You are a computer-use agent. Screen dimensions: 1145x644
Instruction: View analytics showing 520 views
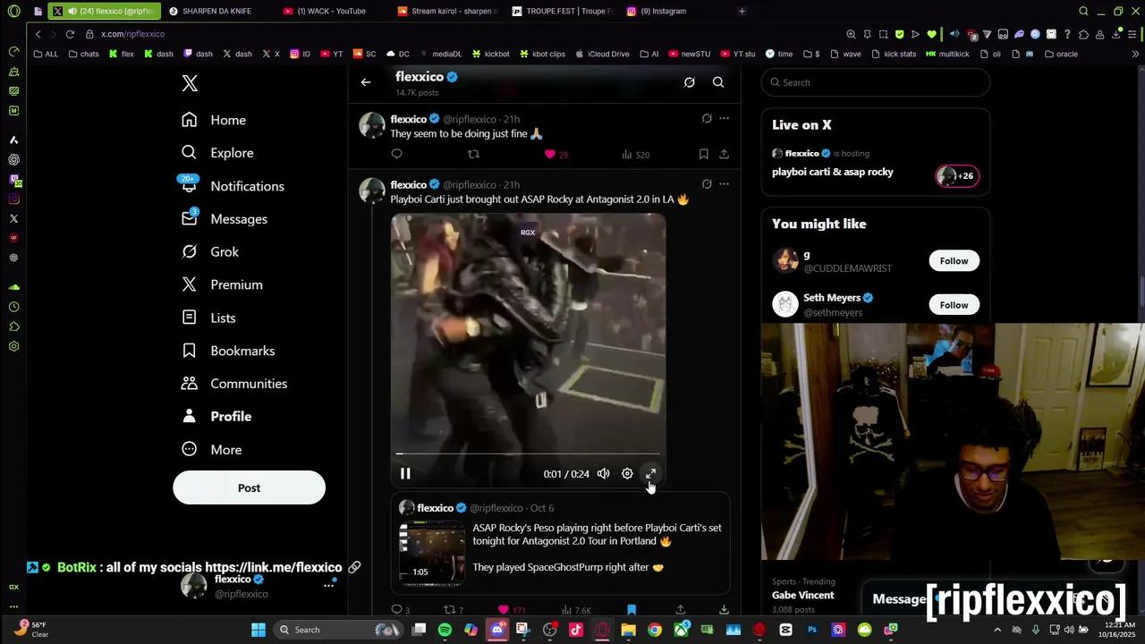pos(635,155)
